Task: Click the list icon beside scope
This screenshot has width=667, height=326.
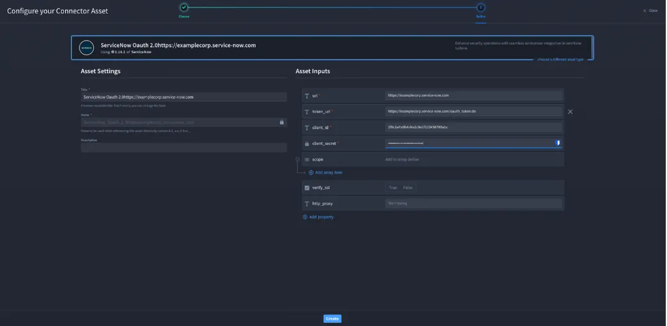Action: (x=307, y=160)
